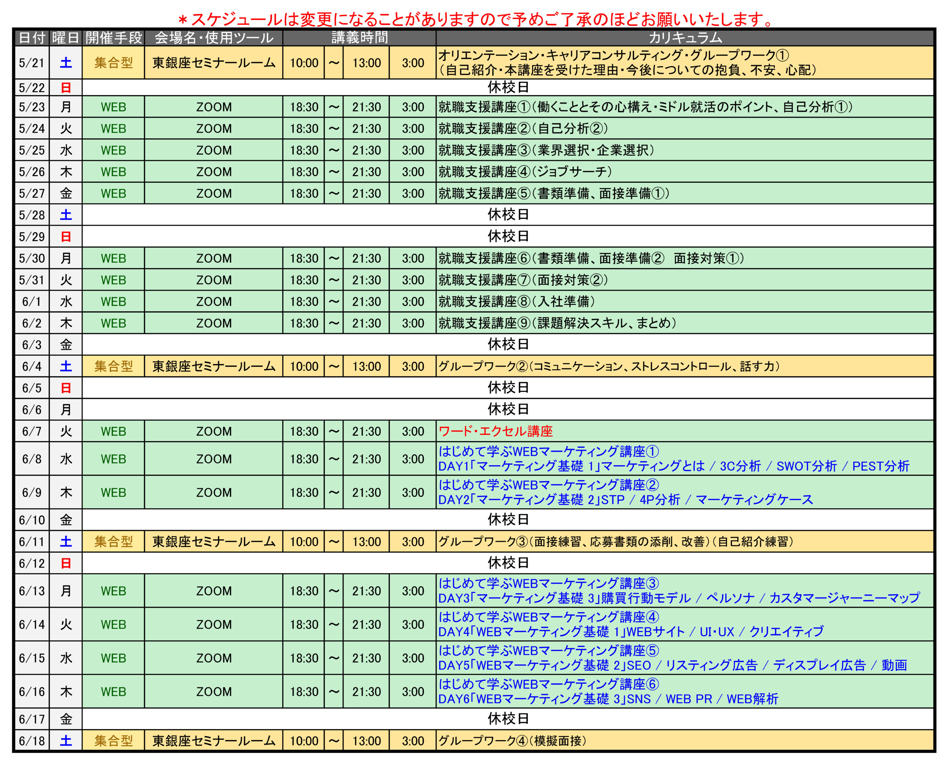Click 21:30 end time in the 5/26 row
Viewport: 951px width, 767px height.
tap(367, 172)
